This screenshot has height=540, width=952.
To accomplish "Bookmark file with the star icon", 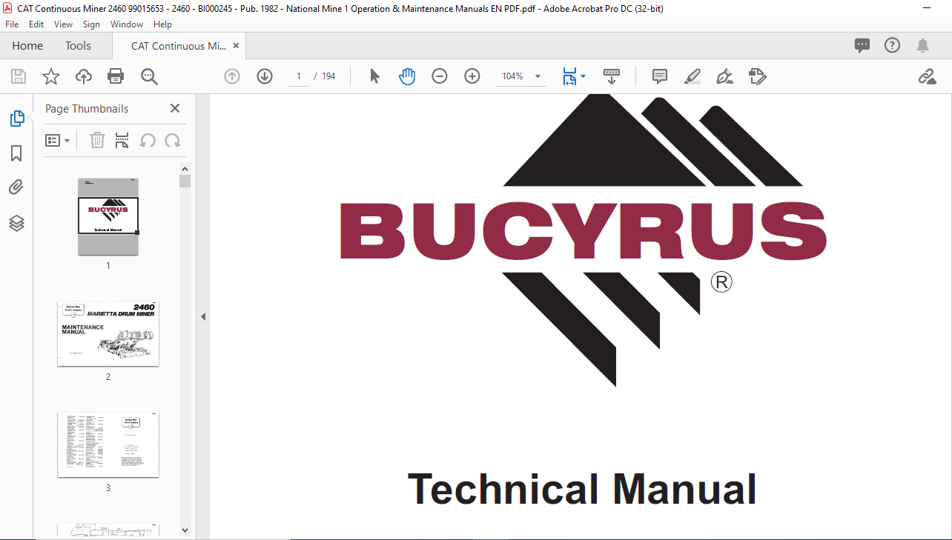I will pyautogui.click(x=51, y=76).
